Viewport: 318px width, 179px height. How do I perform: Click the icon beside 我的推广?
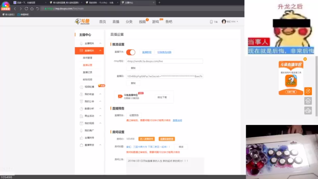[81, 130]
